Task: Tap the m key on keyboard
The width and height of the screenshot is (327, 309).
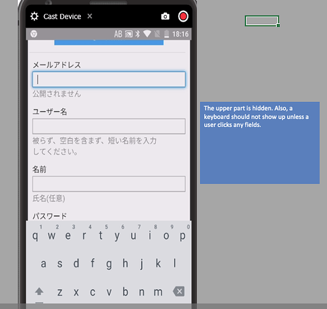Action: point(158,292)
